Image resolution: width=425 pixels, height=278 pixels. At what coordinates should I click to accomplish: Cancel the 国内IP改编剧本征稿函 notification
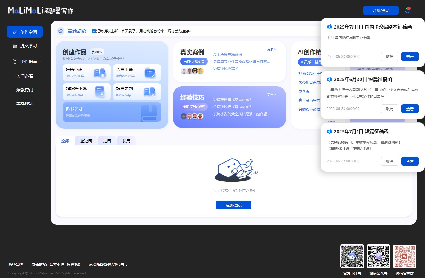pyautogui.click(x=390, y=57)
